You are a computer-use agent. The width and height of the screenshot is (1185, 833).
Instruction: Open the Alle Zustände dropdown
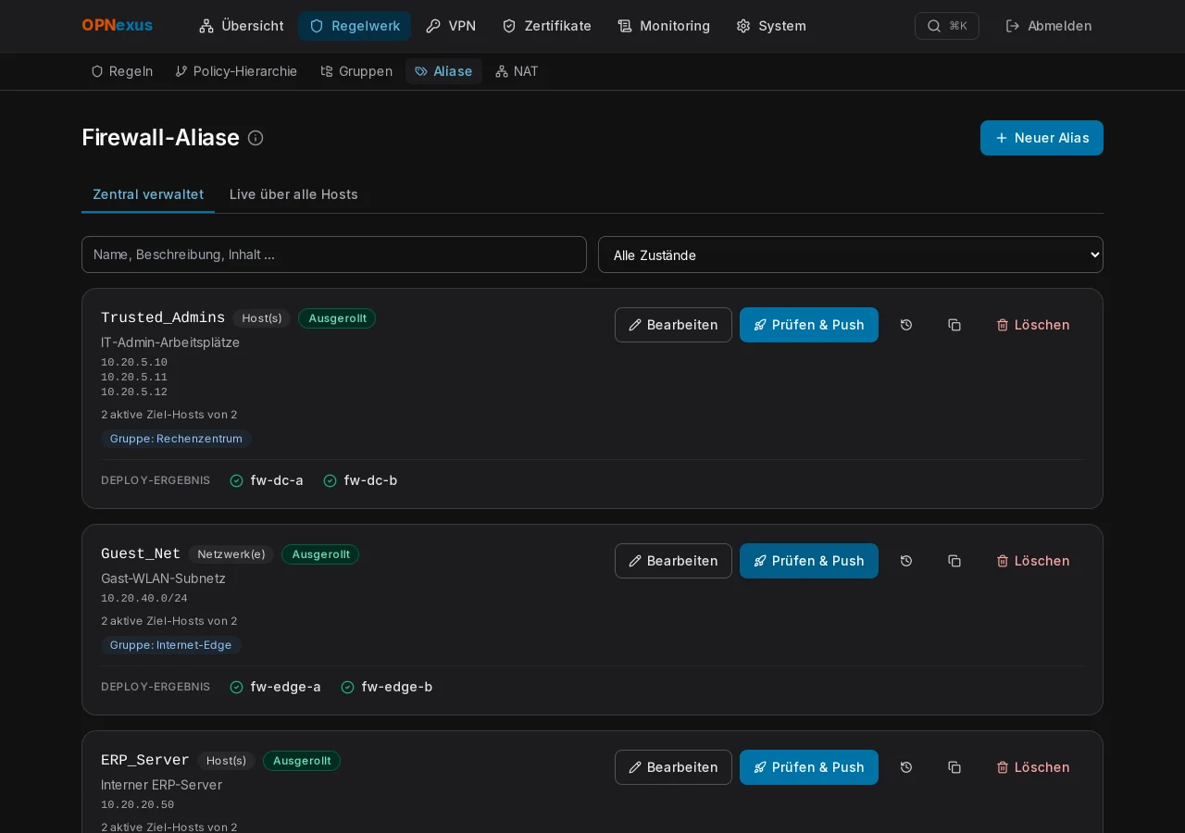tap(851, 255)
